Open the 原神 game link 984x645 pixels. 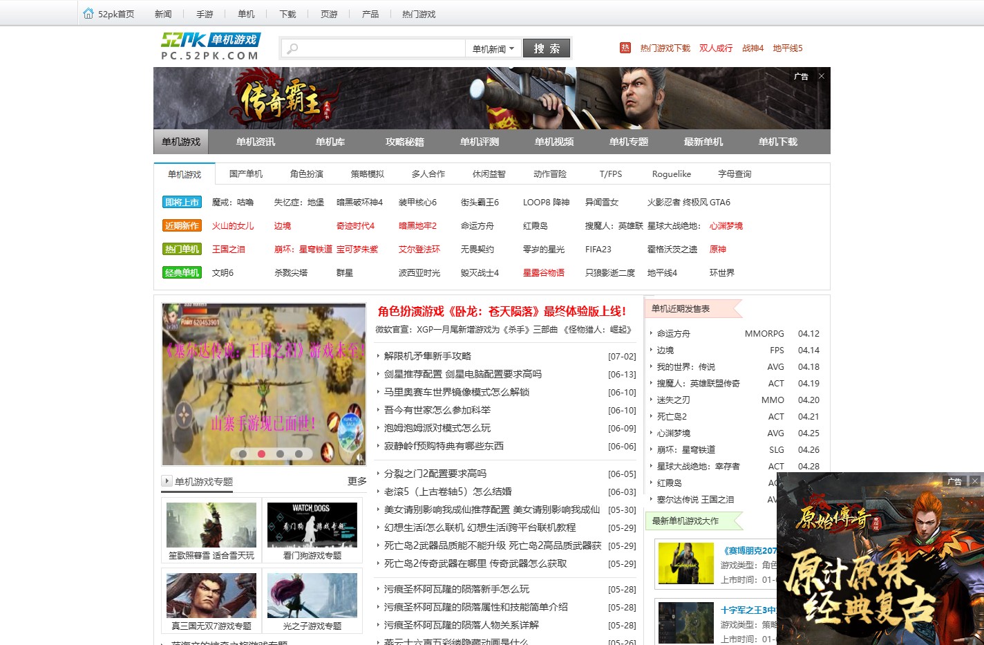click(x=718, y=250)
